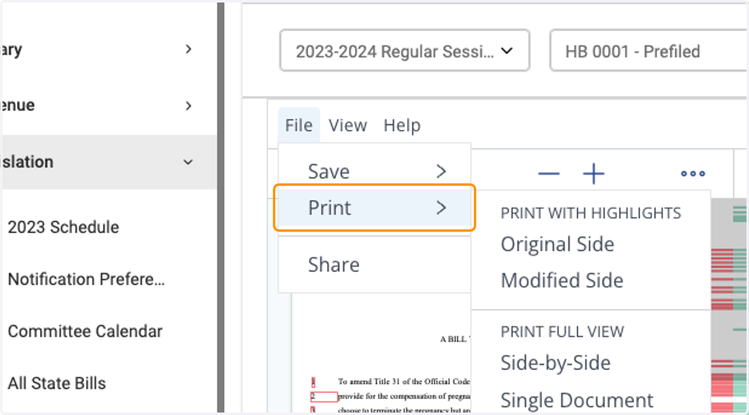This screenshot has width=749, height=415.
Task: Click the Save submenu arrow
Action: tap(441, 172)
